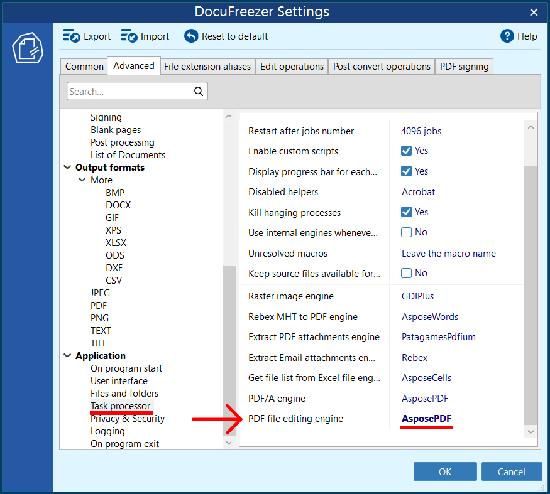Click the Import settings icon
The width and height of the screenshot is (550, 494).
pos(129,36)
